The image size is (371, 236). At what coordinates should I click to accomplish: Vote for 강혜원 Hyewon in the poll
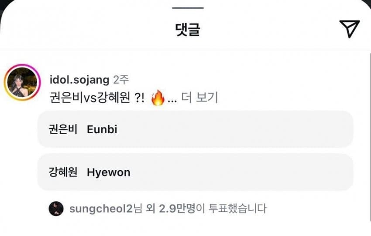coord(195,172)
